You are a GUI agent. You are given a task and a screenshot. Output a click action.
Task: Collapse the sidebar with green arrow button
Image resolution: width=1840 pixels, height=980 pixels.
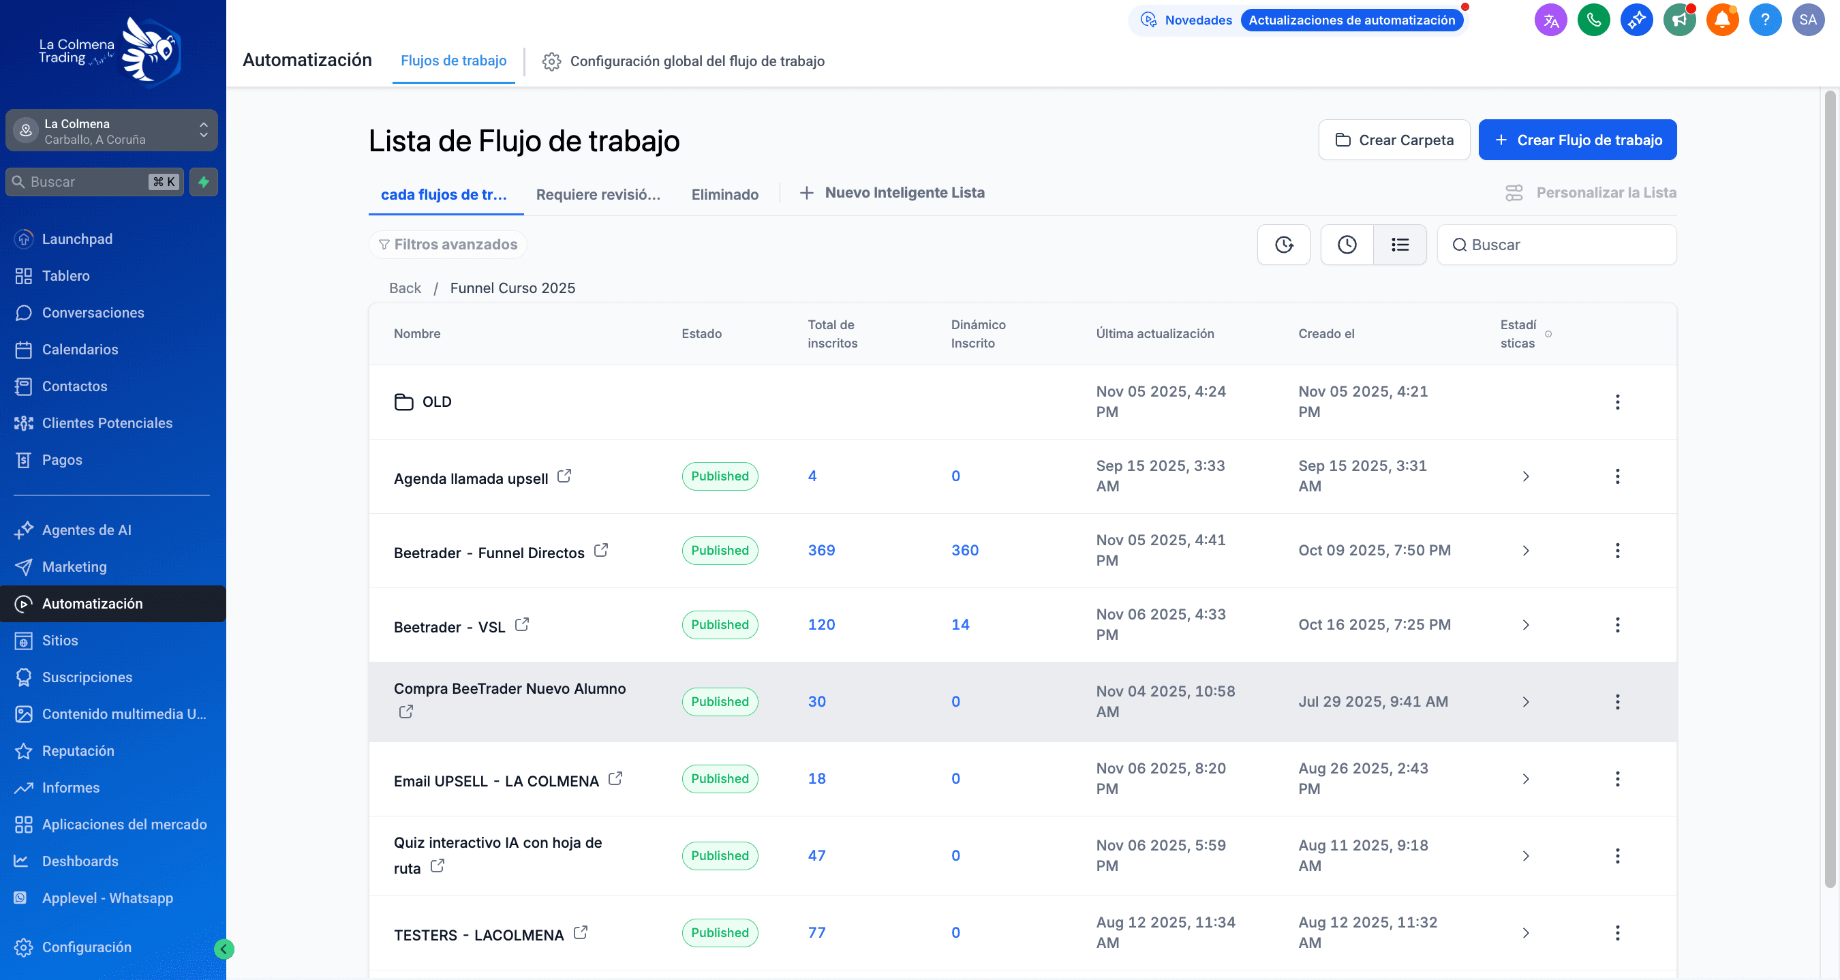224,949
